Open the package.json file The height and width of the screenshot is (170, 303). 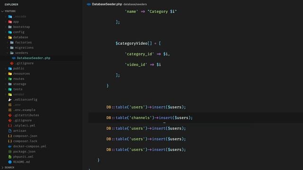[x=24, y=152]
